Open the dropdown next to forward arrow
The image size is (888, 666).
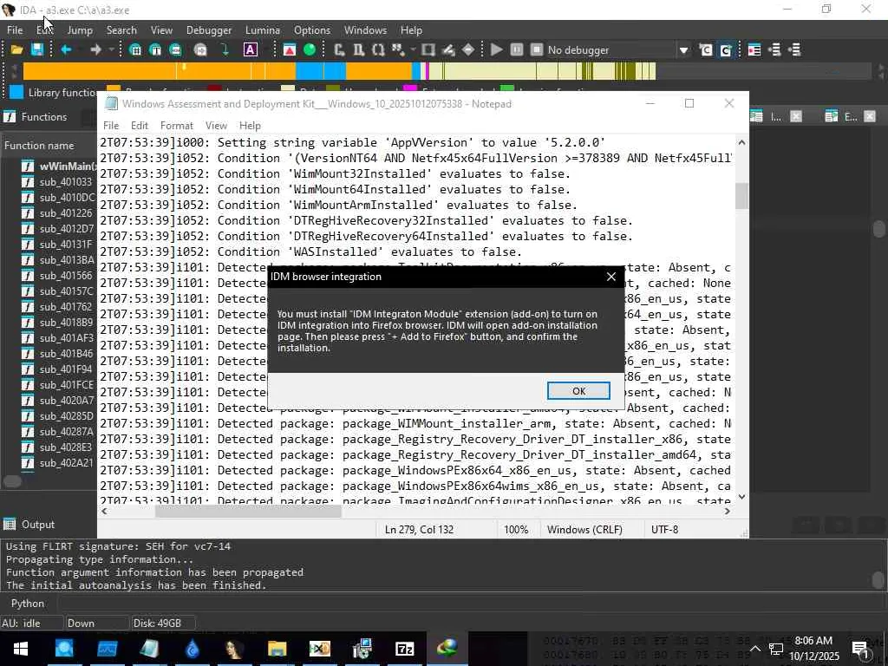tap(111, 49)
